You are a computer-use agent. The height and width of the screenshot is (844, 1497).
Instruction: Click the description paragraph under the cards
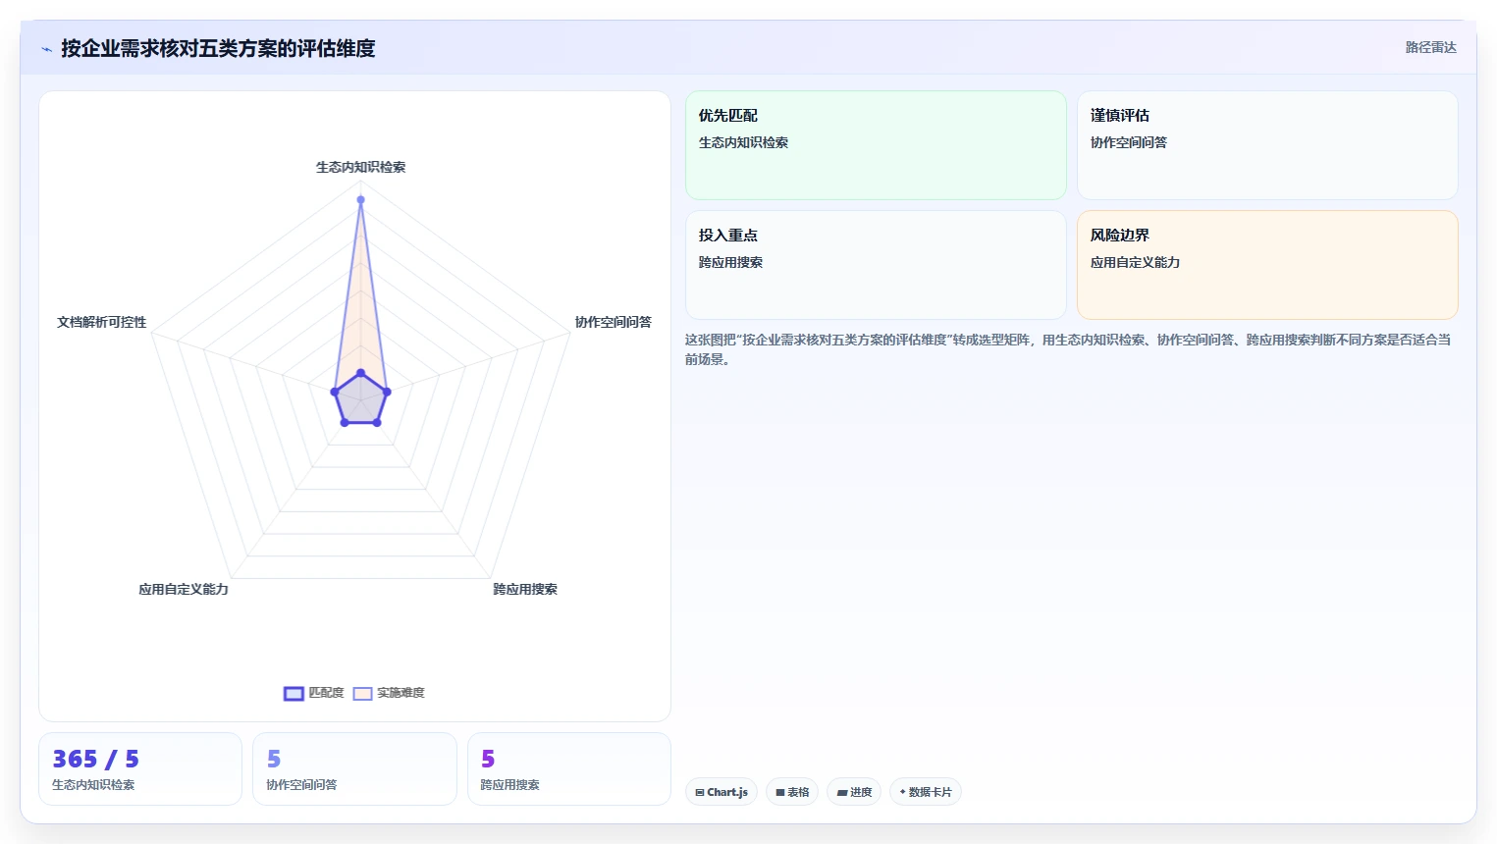click(1069, 349)
